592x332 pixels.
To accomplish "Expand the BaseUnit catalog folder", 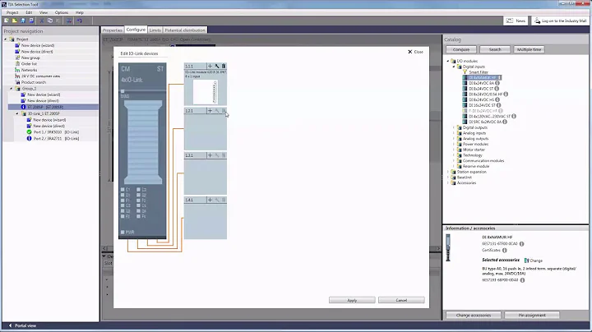I will [x=448, y=178].
